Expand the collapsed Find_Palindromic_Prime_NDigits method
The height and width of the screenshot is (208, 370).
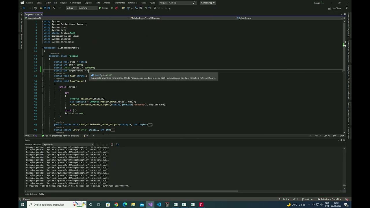coord(42,125)
